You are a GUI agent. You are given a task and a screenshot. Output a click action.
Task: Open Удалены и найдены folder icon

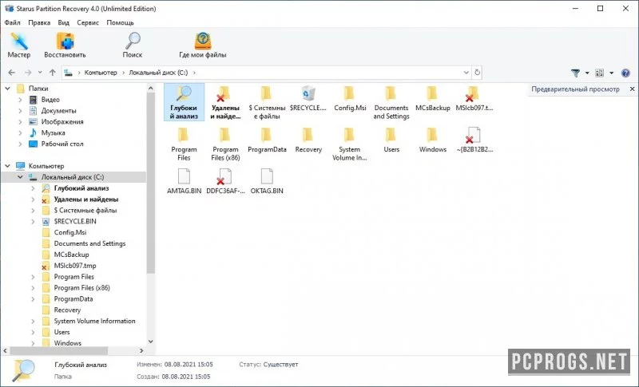[225, 102]
